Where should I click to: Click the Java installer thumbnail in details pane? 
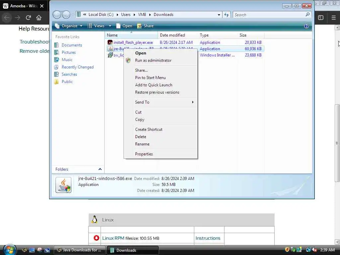coord(63,185)
